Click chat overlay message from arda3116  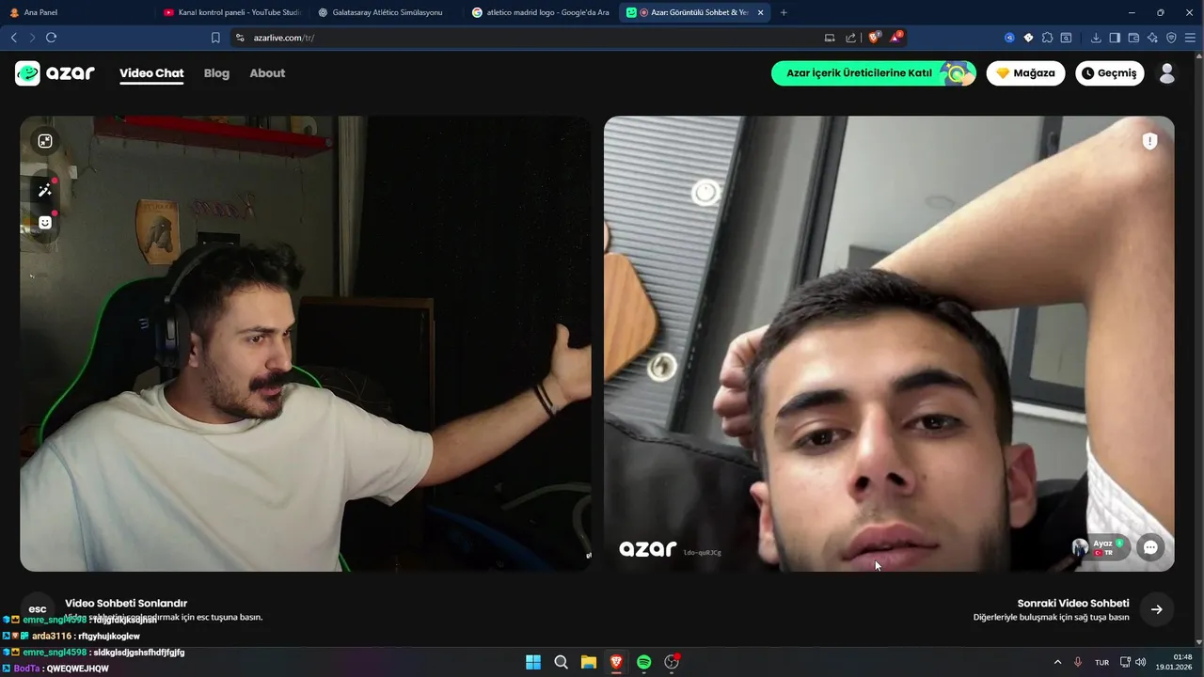click(x=73, y=636)
